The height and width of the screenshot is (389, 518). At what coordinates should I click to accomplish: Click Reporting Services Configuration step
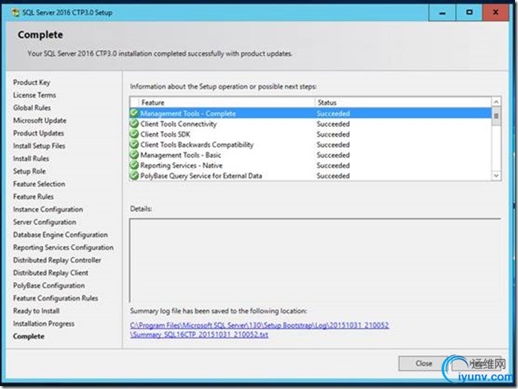tap(63, 247)
